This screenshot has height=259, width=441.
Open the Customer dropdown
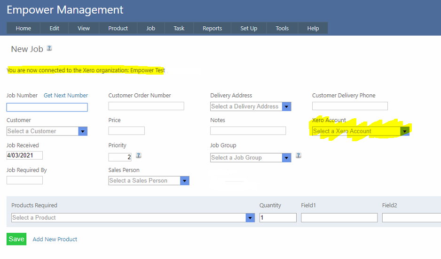coord(47,131)
